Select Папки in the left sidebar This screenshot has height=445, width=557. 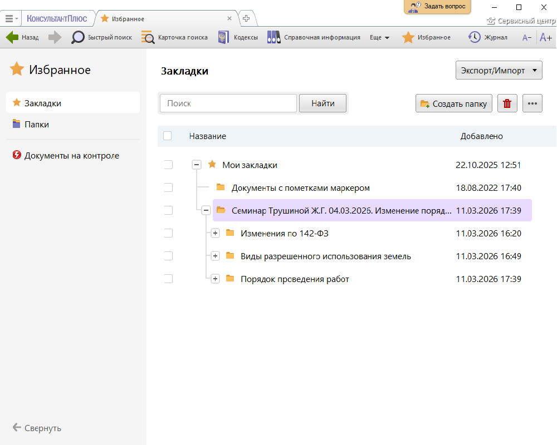(x=37, y=125)
